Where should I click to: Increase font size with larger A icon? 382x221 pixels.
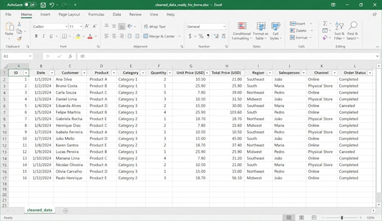[87, 26]
